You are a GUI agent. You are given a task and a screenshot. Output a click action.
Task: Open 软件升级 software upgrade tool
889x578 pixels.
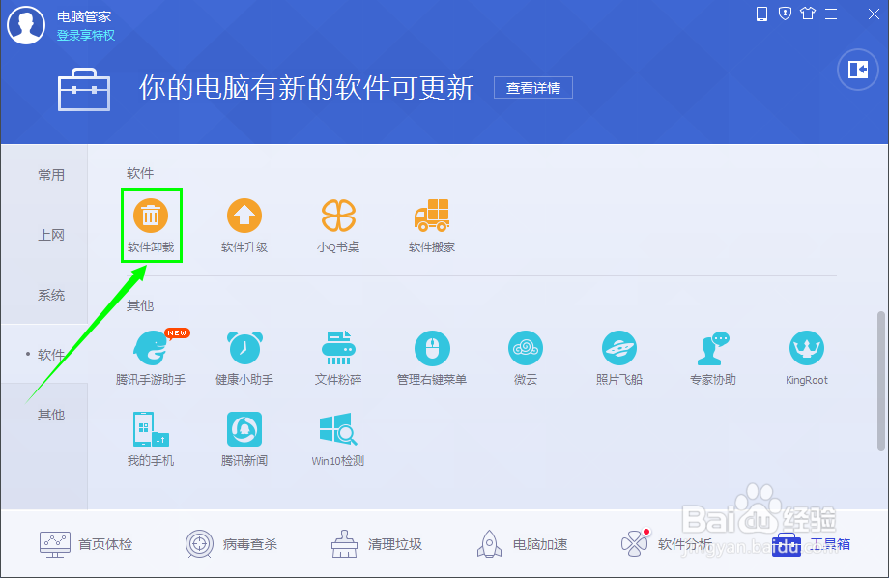(x=244, y=226)
